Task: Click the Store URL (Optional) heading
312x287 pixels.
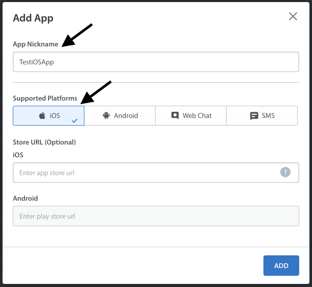Action: (x=44, y=142)
